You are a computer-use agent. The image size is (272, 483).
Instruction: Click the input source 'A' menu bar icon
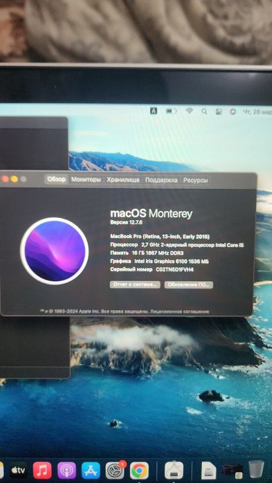(x=154, y=111)
